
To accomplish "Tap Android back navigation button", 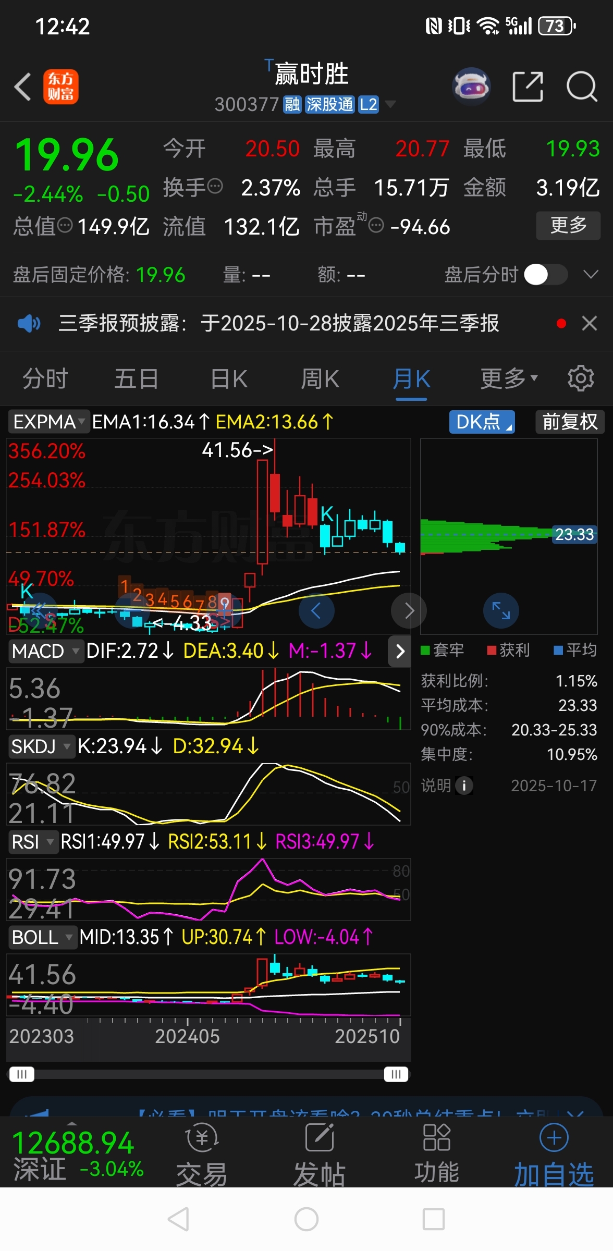I will coord(178,1220).
